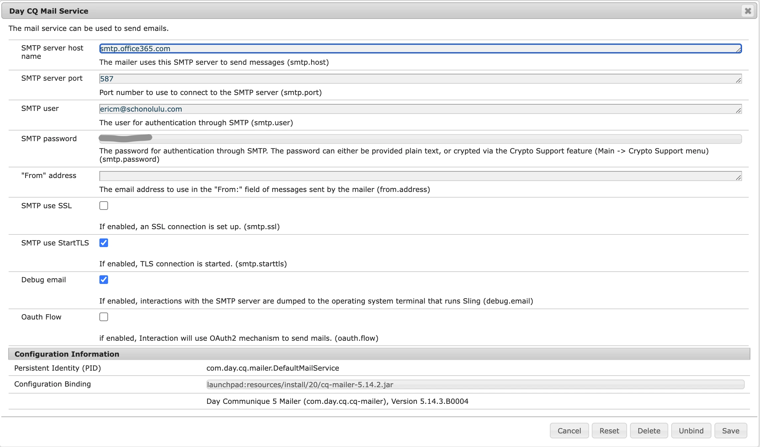Click the Delete button
Image resolution: width=760 pixels, height=447 pixels.
[649, 431]
